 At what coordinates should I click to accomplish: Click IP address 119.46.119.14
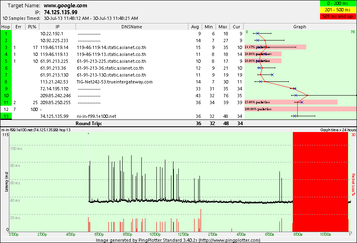click(x=54, y=47)
